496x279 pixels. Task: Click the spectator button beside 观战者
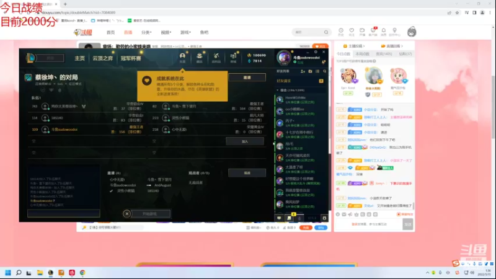tap(247, 173)
